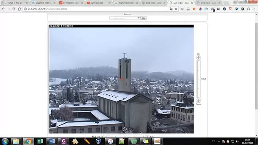Open the pencil application in taskbar
This screenshot has width=258, height=145.
87,141
